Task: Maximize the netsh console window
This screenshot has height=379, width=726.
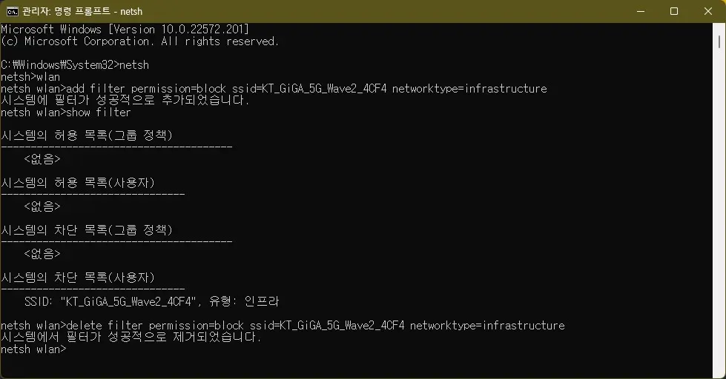Action: [x=674, y=11]
